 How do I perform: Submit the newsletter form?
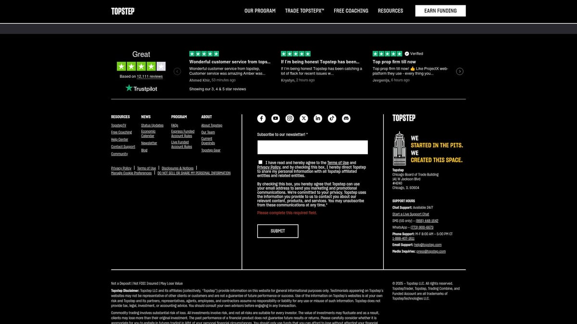point(277,231)
